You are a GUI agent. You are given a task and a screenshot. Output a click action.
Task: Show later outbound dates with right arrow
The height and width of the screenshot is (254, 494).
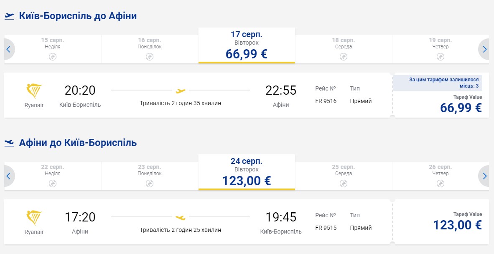(485, 49)
